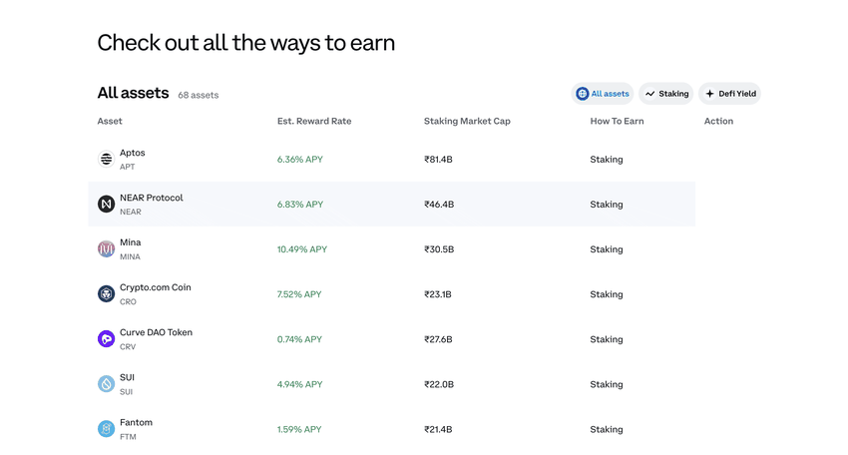This screenshot has height=455, width=848.
Task: Switch to the Staking filter tab
Action: 666,94
